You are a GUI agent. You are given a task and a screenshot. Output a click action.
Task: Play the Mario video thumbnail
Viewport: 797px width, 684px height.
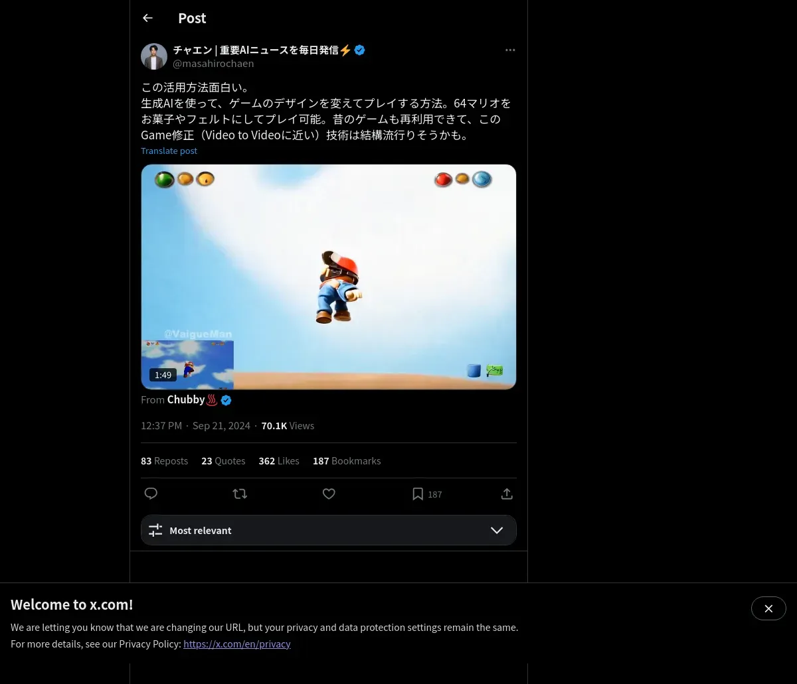pos(329,277)
